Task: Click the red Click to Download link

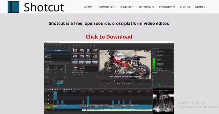Action: 109,37
